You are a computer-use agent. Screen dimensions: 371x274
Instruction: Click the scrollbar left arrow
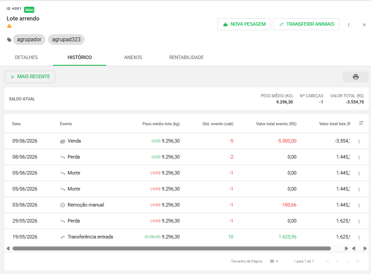[x=8, y=249]
